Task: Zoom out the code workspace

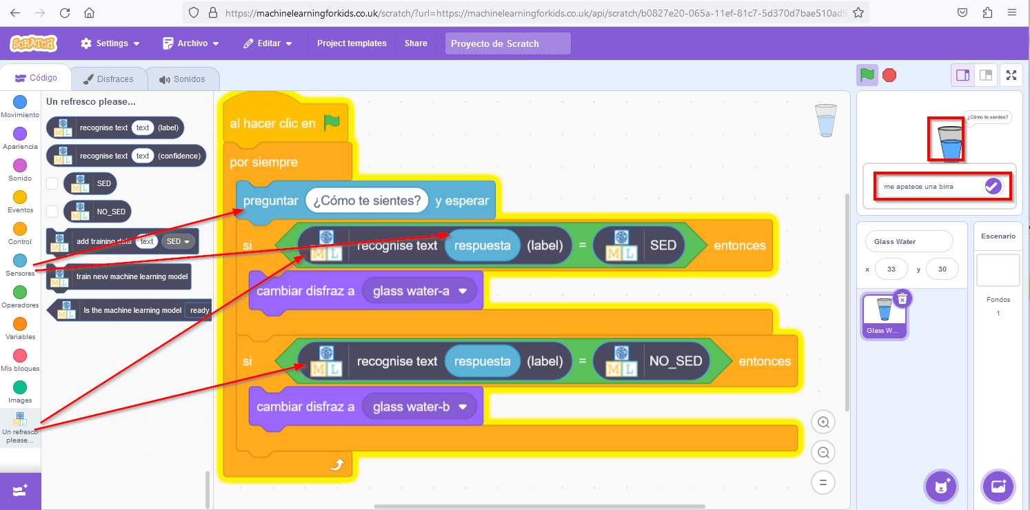Action: [823, 452]
